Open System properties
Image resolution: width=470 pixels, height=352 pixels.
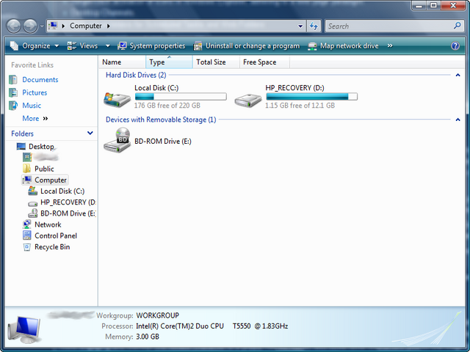(x=151, y=45)
